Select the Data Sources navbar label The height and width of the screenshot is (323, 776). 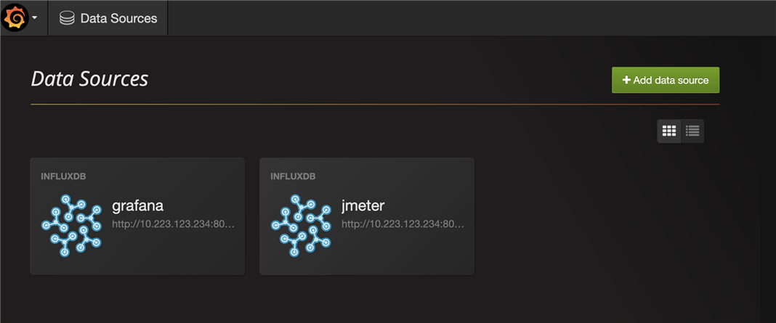pos(118,18)
